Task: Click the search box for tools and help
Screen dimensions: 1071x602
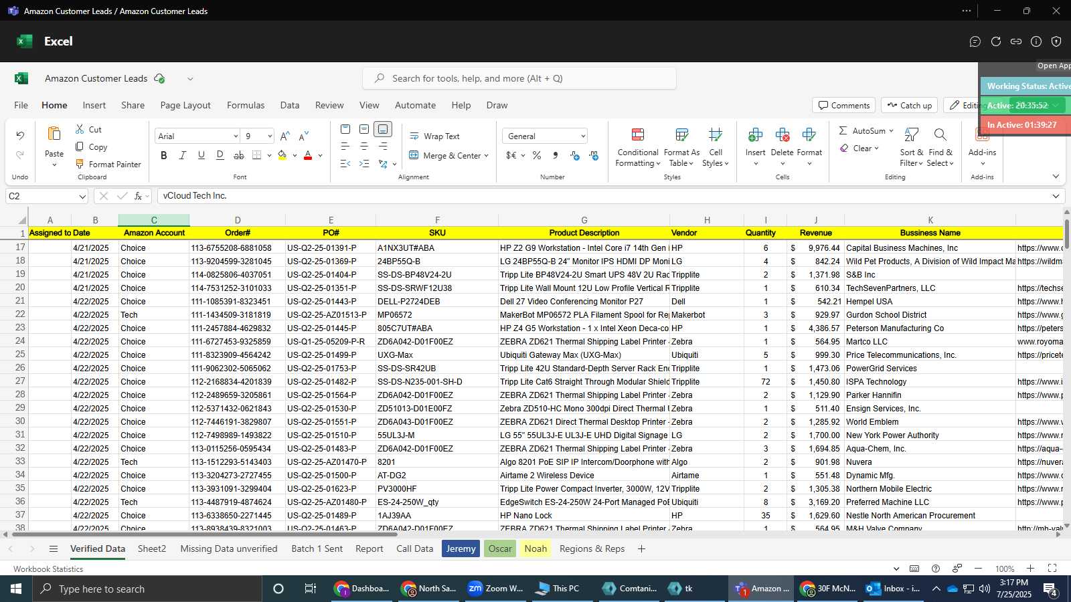Action: [519, 78]
